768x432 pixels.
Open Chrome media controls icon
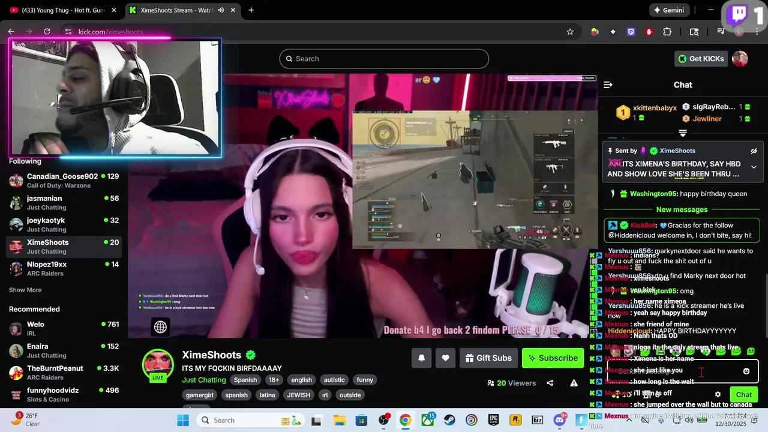[722, 32]
